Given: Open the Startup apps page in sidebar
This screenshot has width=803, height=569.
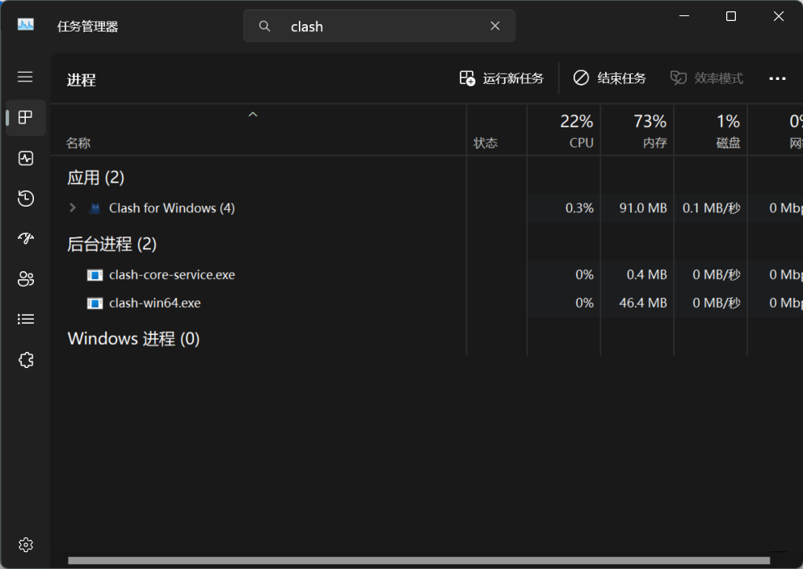Looking at the screenshot, I should pyautogui.click(x=26, y=238).
